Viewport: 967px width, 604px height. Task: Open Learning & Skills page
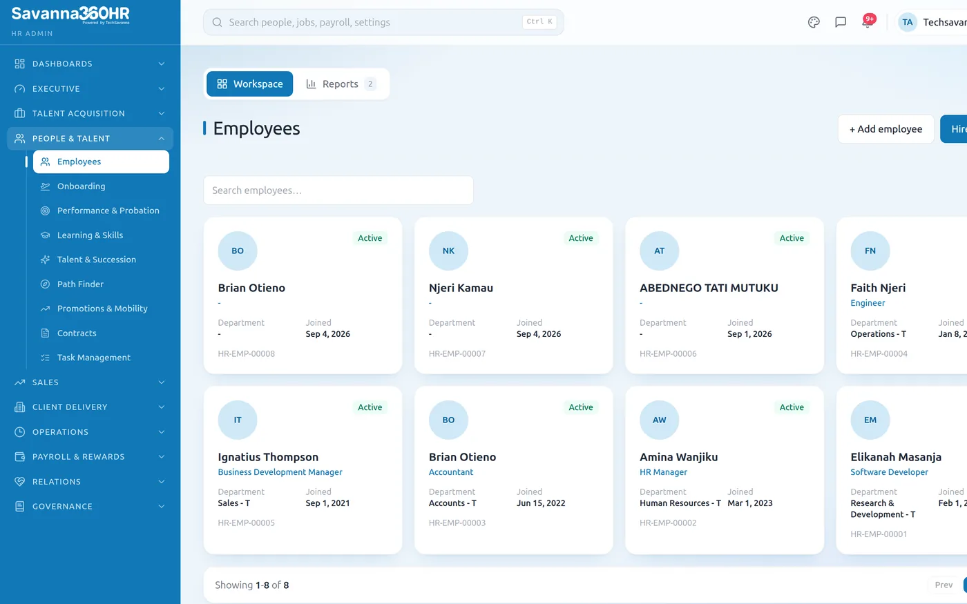point(101,235)
